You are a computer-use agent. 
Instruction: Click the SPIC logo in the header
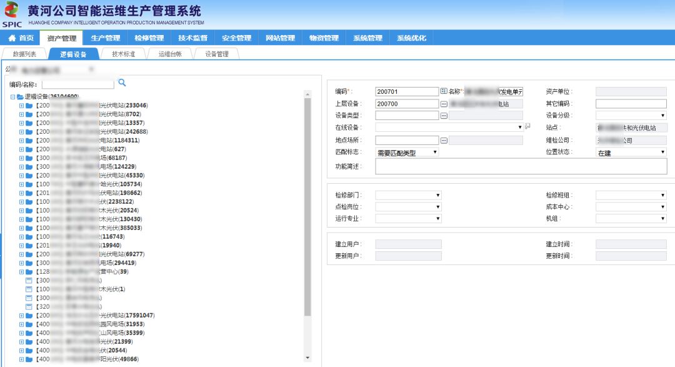click(11, 11)
